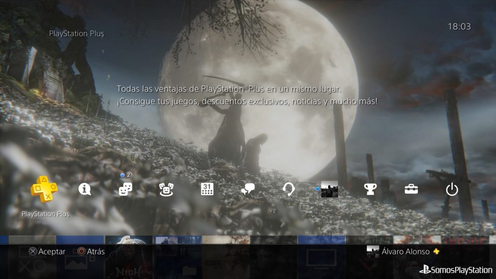Open the PlayStation Plus icon

tap(44, 189)
